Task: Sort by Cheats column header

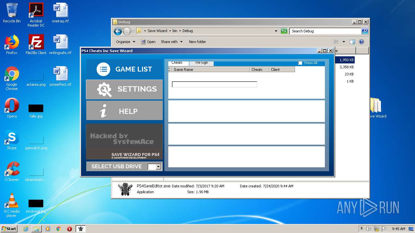Action: pyautogui.click(x=259, y=70)
